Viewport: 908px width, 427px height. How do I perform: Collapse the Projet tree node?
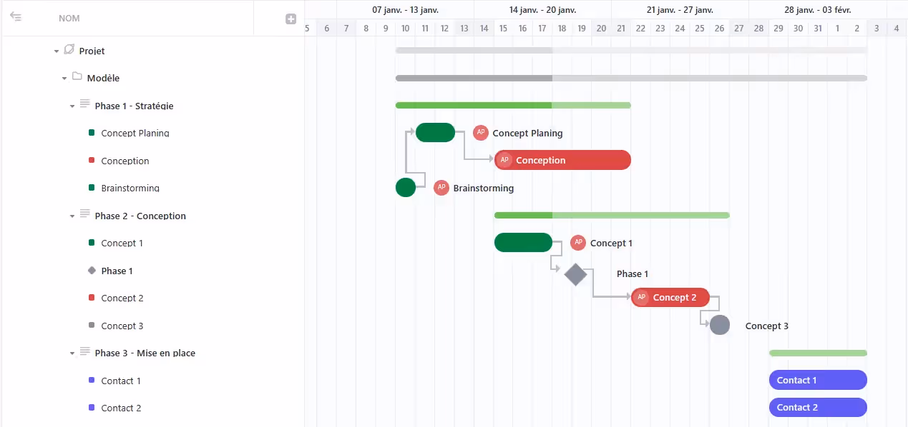(x=57, y=51)
